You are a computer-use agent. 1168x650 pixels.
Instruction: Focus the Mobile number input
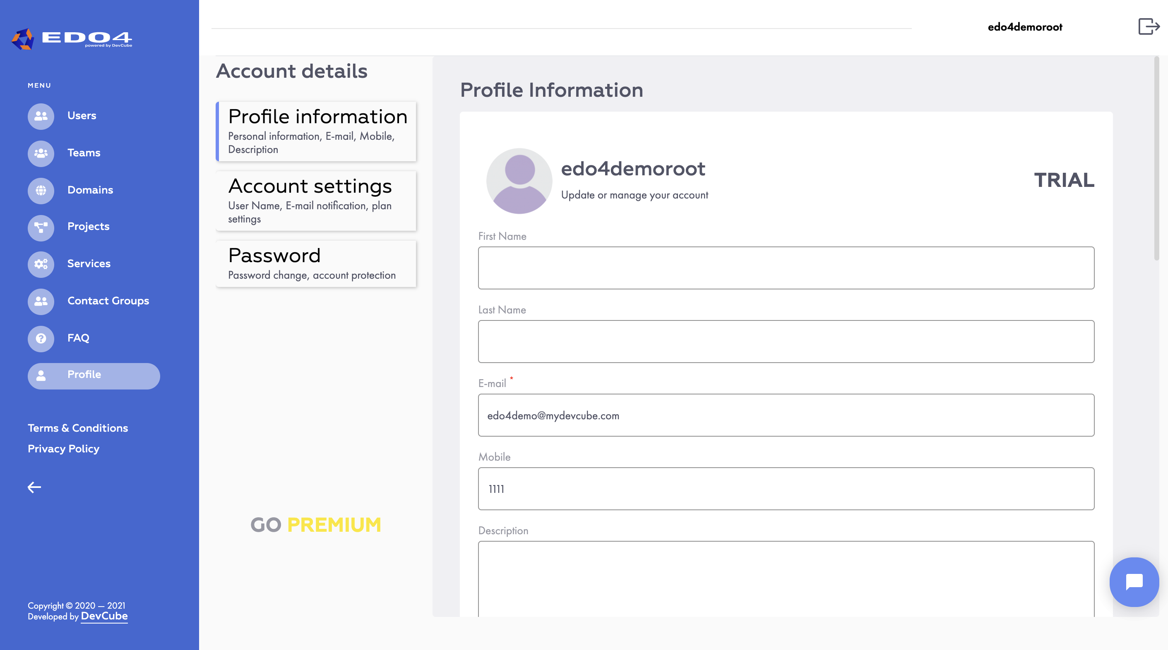coord(786,489)
